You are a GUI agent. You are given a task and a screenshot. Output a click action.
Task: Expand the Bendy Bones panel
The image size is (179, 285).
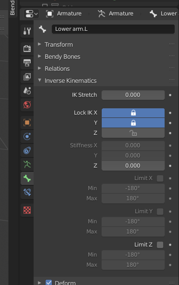click(x=39, y=56)
